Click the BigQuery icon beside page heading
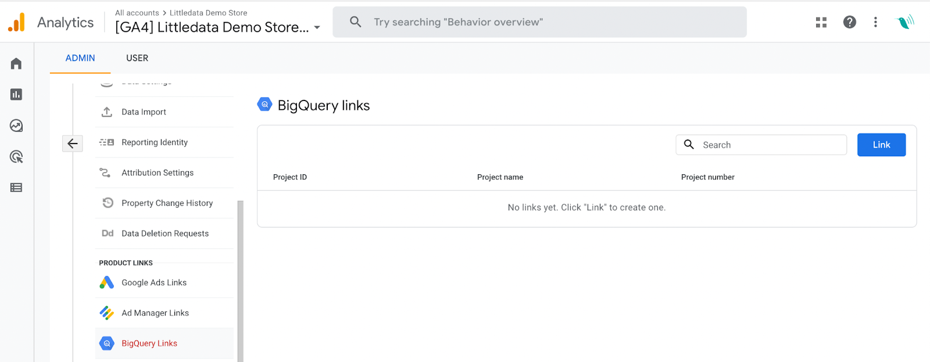This screenshot has width=930, height=362. 264,105
